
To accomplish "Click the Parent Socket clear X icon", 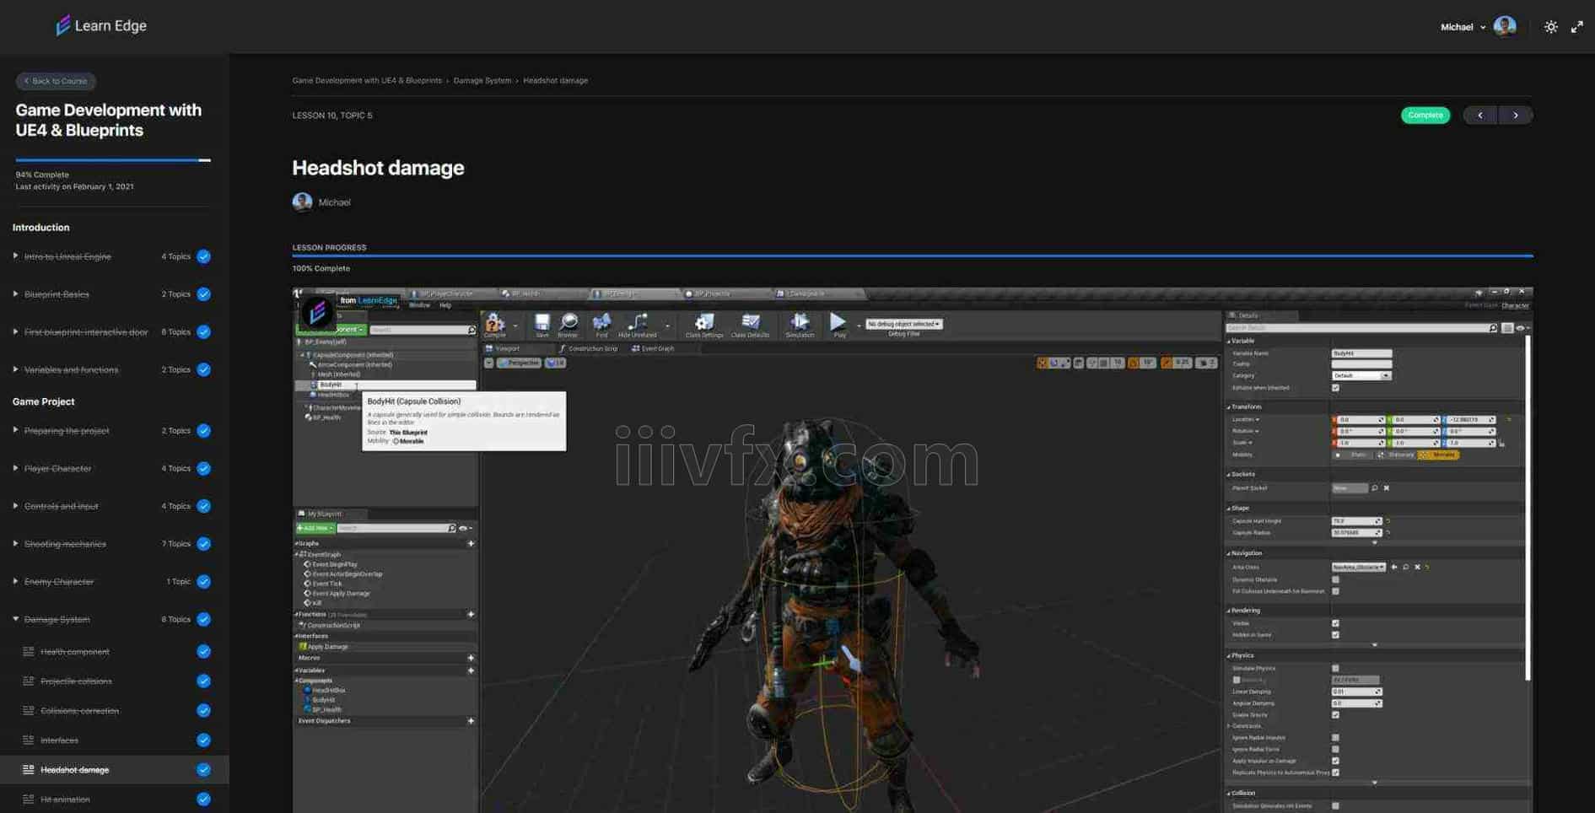I will 1387,488.
